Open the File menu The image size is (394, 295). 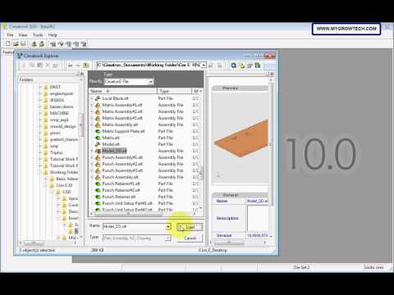10,35
